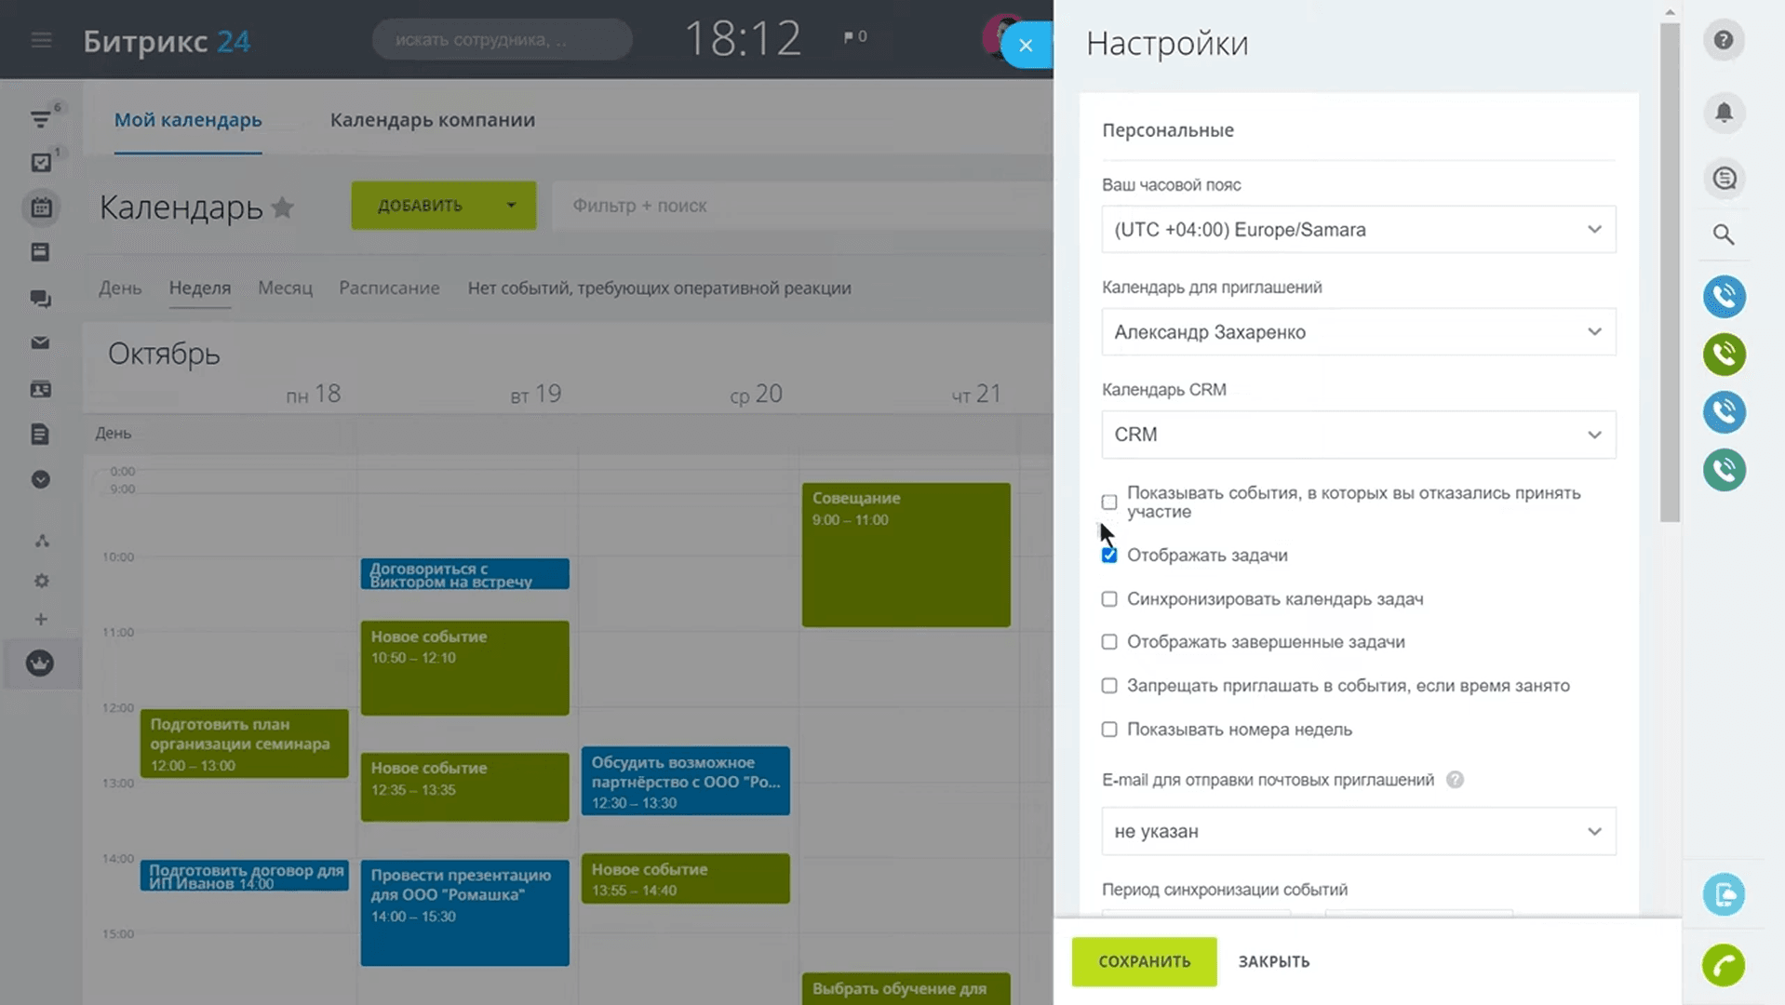Open the e-mail dropdown showing 'не указан'
1785x1005 pixels.
pos(1358,831)
